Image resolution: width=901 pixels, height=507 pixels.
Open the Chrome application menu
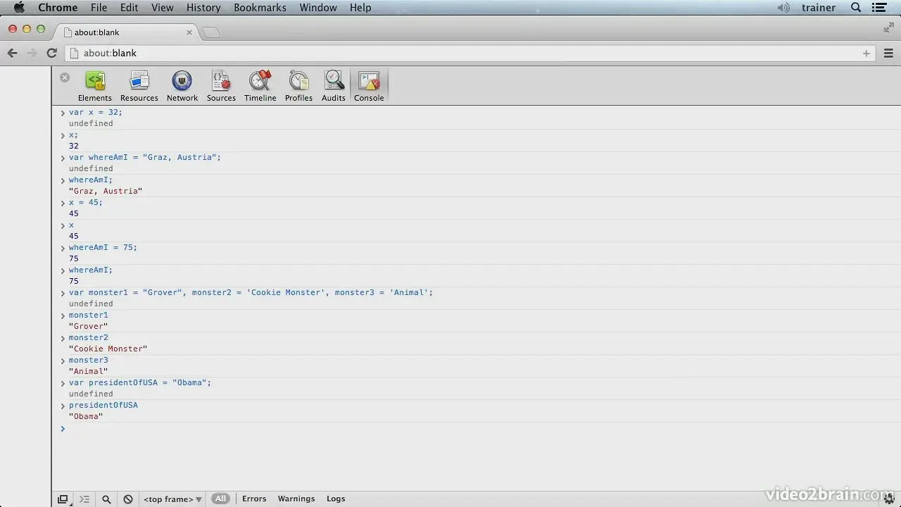coord(58,8)
